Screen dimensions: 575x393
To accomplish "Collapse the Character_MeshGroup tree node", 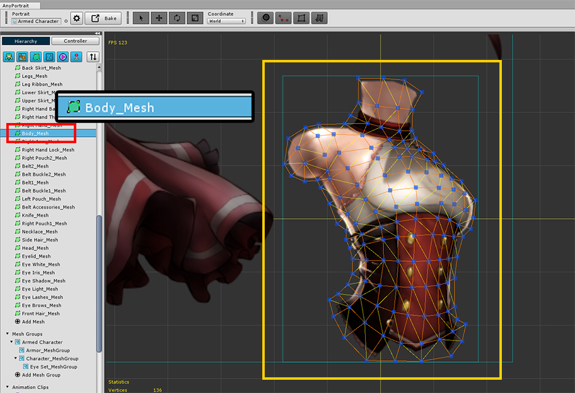I will pyautogui.click(x=15, y=358).
